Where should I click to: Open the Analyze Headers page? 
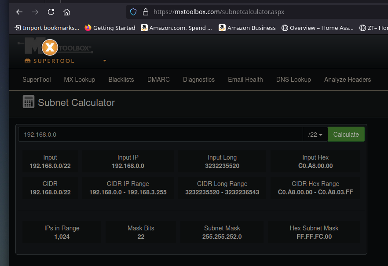pyautogui.click(x=348, y=80)
